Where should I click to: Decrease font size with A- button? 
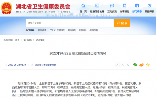123,65
